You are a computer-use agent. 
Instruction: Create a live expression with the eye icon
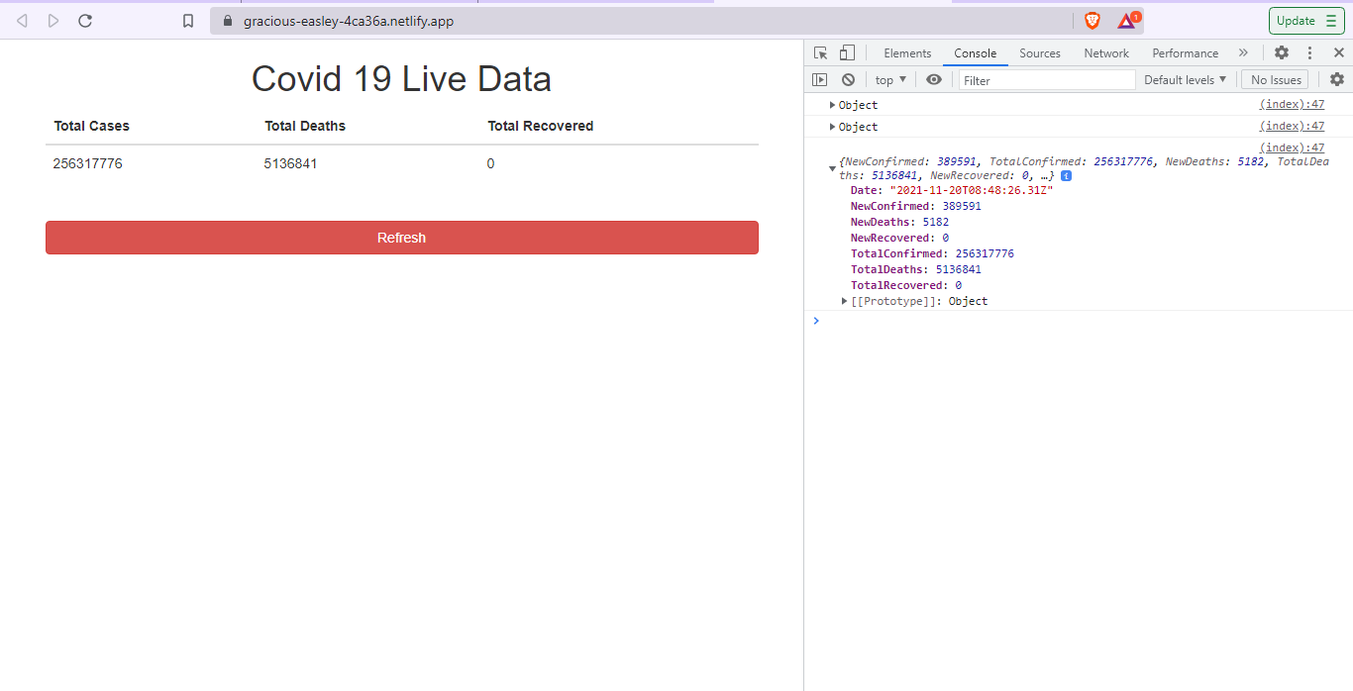tap(934, 80)
